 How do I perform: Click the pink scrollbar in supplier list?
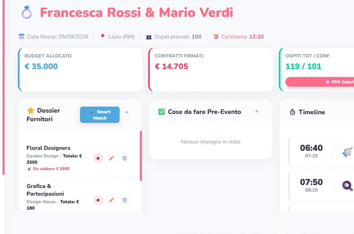click(x=141, y=156)
